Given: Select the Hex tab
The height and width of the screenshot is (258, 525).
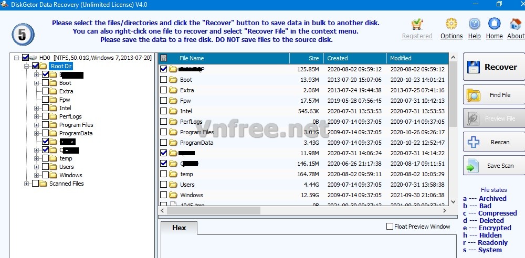Looking at the screenshot, I should (179, 228).
